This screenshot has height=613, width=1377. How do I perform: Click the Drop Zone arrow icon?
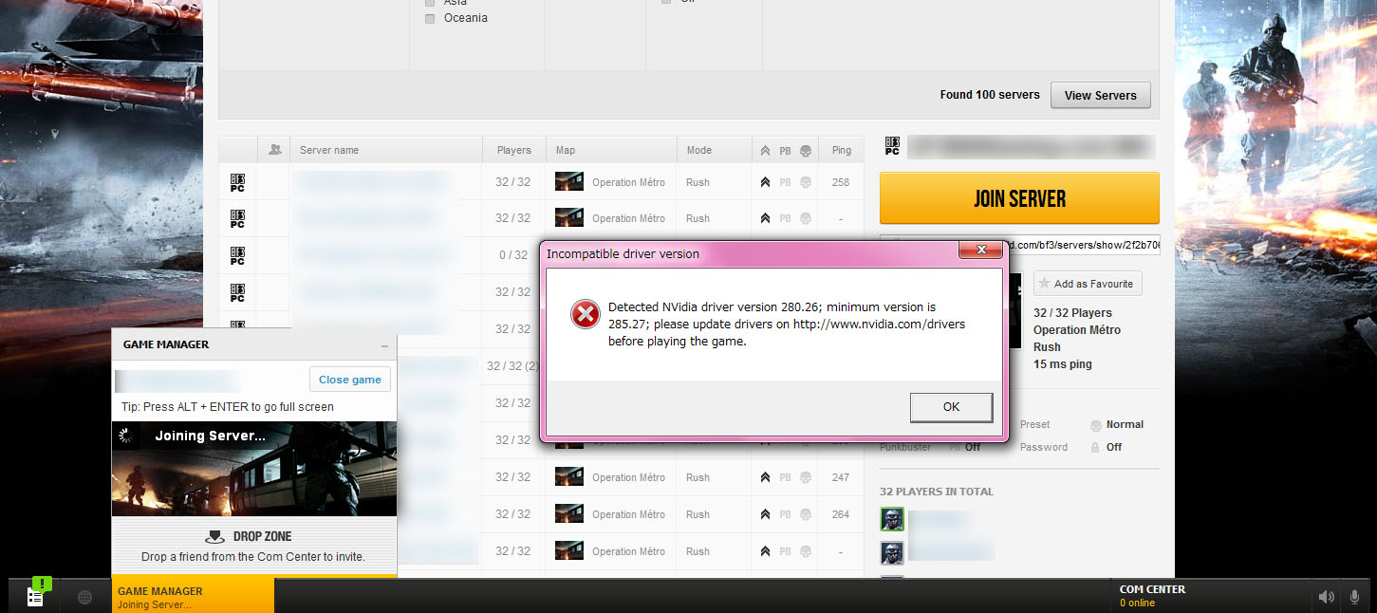(x=214, y=536)
